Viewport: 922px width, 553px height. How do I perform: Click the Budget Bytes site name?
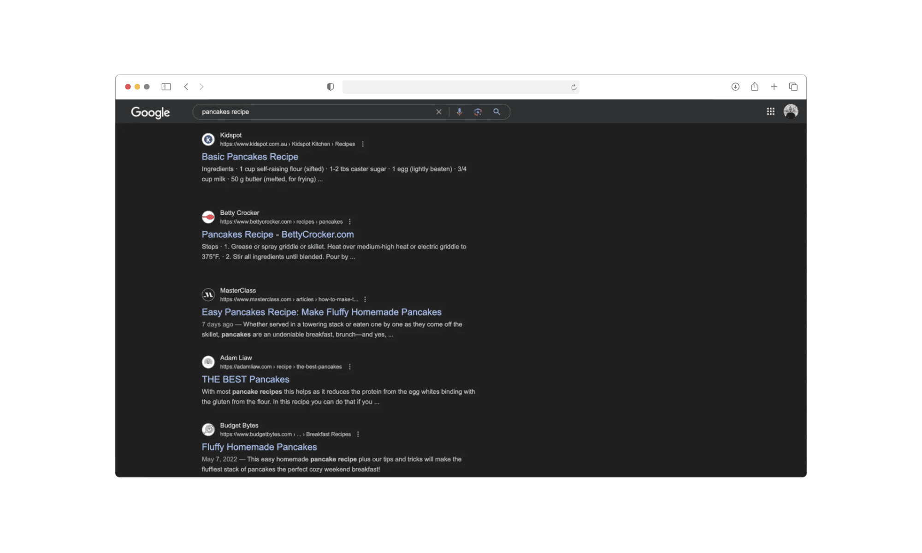click(x=239, y=425)
